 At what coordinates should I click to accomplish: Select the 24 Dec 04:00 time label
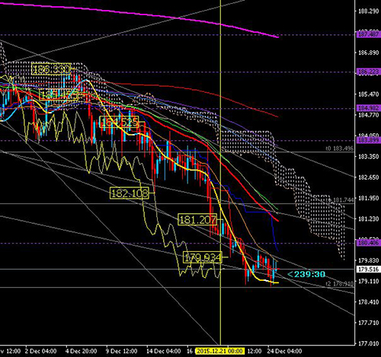point(284,351)
